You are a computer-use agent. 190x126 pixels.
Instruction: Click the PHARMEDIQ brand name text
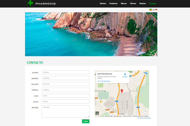click(46, 4)
